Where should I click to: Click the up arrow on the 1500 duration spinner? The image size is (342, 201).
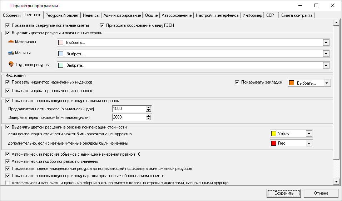(x=149, y=107)
